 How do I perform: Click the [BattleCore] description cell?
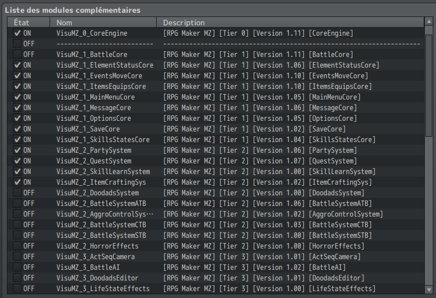click(x=258, y=54)
